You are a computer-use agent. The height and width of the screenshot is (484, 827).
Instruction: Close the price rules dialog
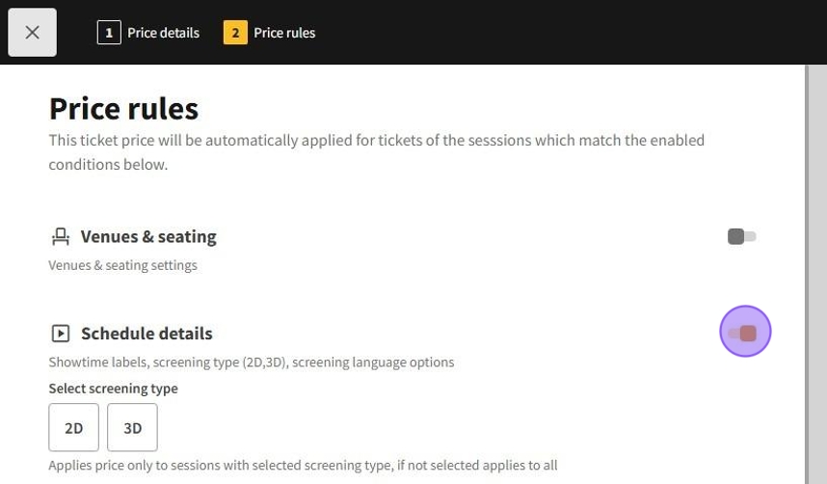(32, 32)
